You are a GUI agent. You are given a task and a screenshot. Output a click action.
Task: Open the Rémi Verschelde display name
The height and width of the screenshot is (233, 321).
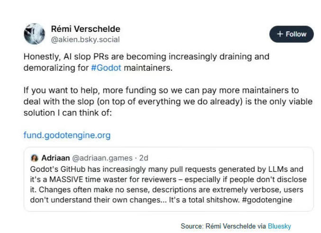(x=85, y=29)
